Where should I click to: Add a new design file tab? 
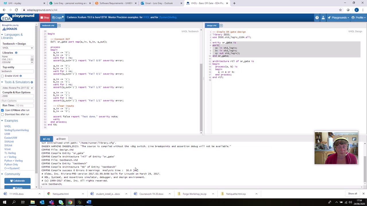[221, 25]
